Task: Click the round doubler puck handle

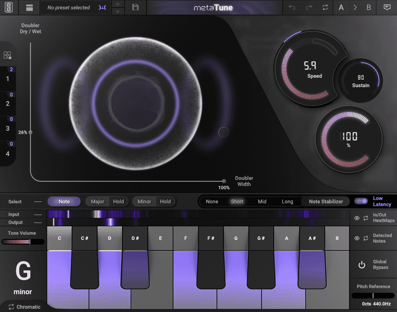Action: click(x=224, y=132)
